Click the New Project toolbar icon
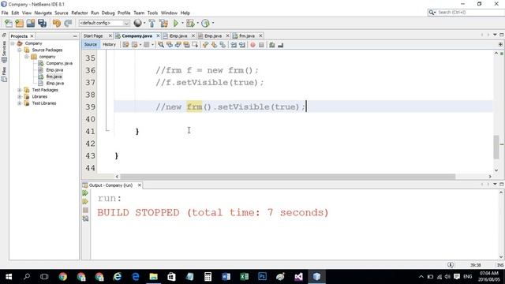This screenshot has height=284, width=505. tap(19, 23)
